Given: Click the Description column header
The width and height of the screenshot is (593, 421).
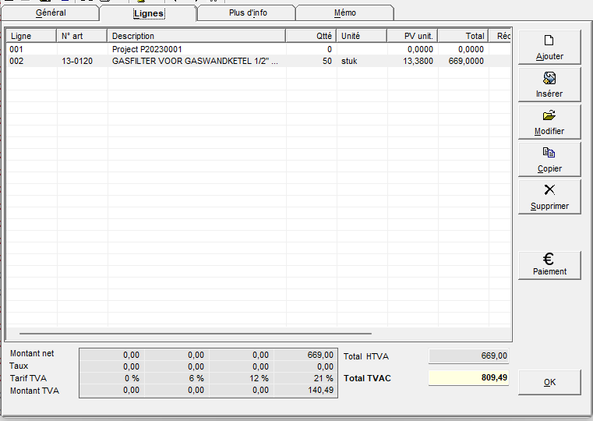Looking at the screenshot, I should coord(196,36).
